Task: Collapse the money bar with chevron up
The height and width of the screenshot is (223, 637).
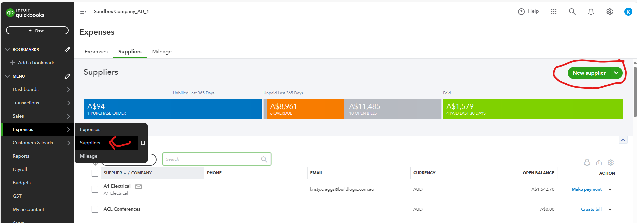Action: click(x=623, y=140)
